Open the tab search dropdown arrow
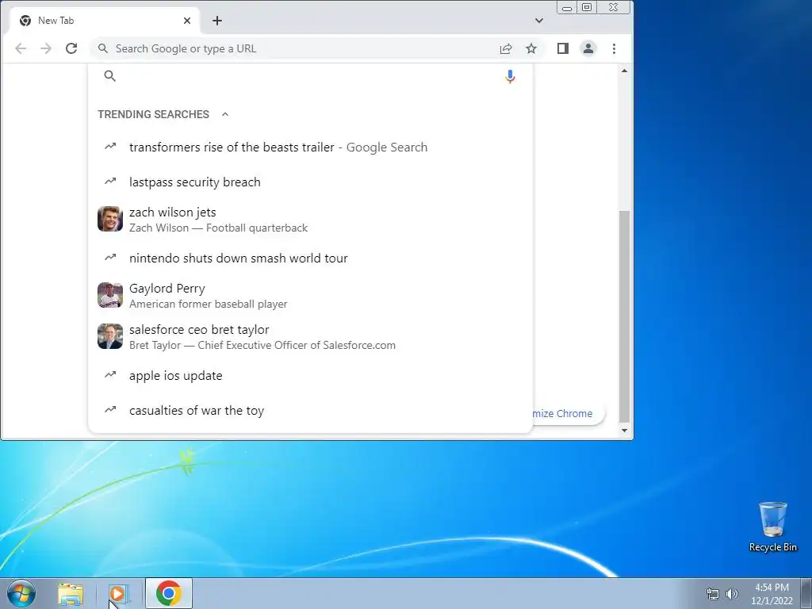The image size is (812, 609). pos(539,21)
